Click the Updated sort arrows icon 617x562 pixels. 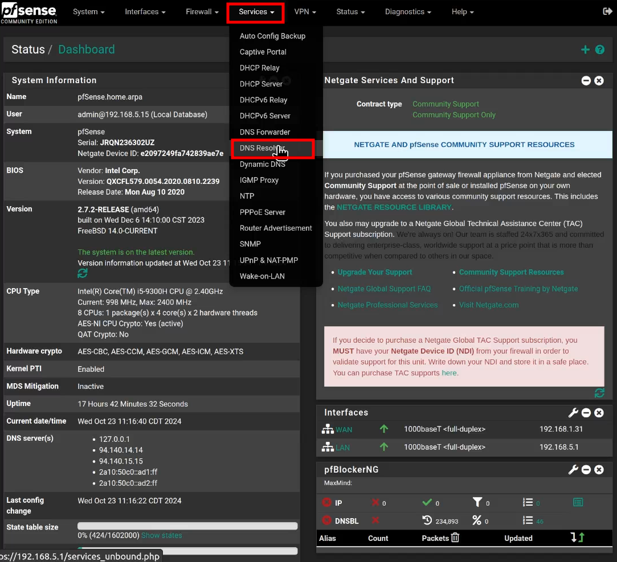pos(577,538)
